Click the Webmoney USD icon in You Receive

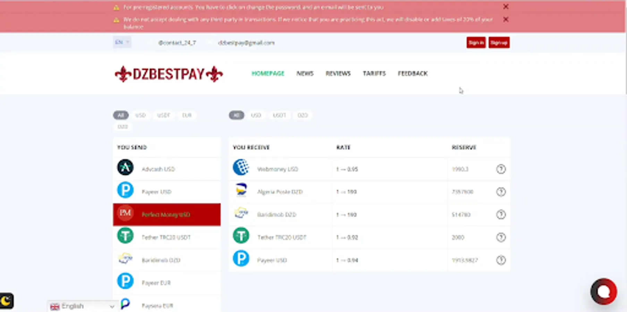[x=241, y=167]
